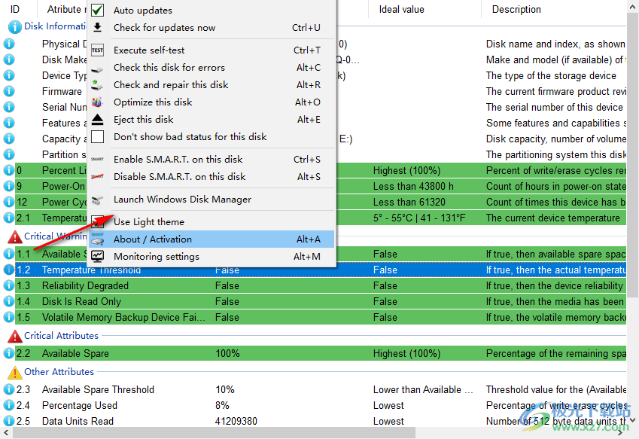Viewport: 639px width, 439px height.
Task: Click the download icon for Check for updates
Action: (x=97, y=28)
